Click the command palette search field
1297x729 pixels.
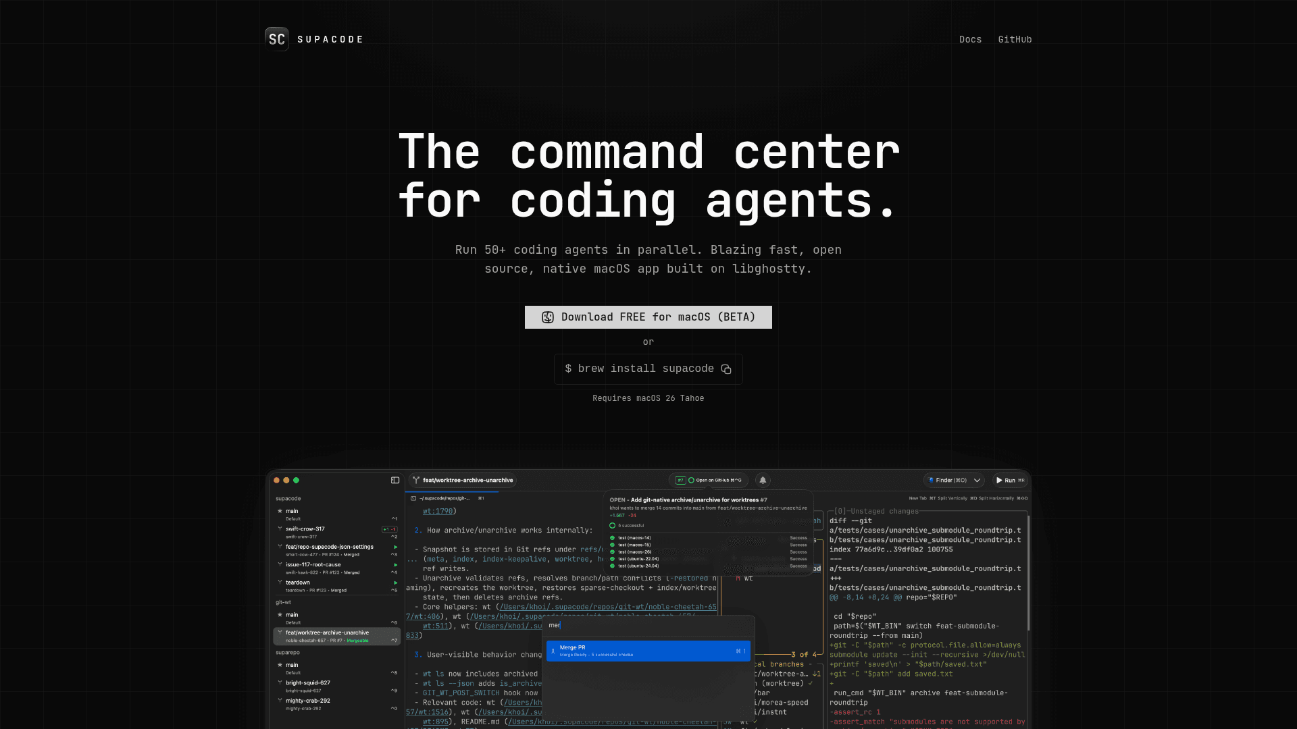648,626
